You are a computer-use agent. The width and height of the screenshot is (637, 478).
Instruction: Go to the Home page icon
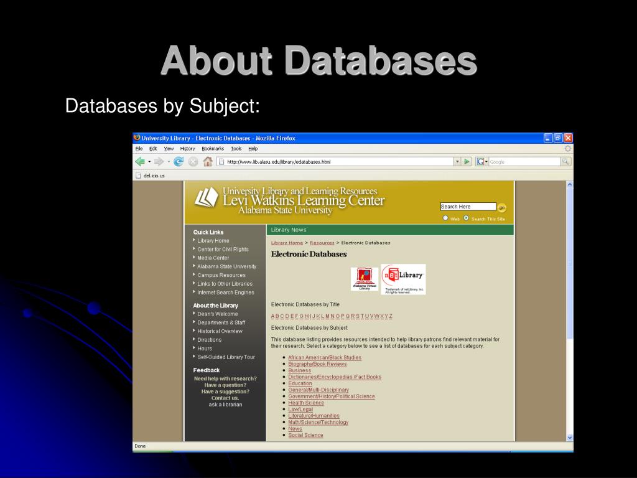pyautogui.click(x=208, y=162)
